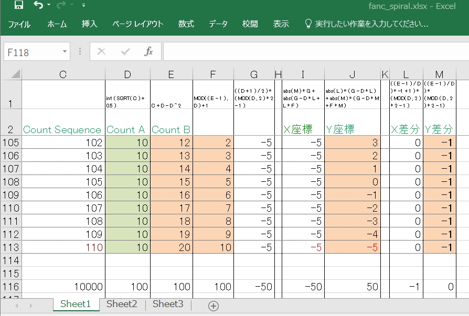Screen dimensions: 469x316
Task: Open the 数式 ribbon tab
Action: click(x=186, y=24)
